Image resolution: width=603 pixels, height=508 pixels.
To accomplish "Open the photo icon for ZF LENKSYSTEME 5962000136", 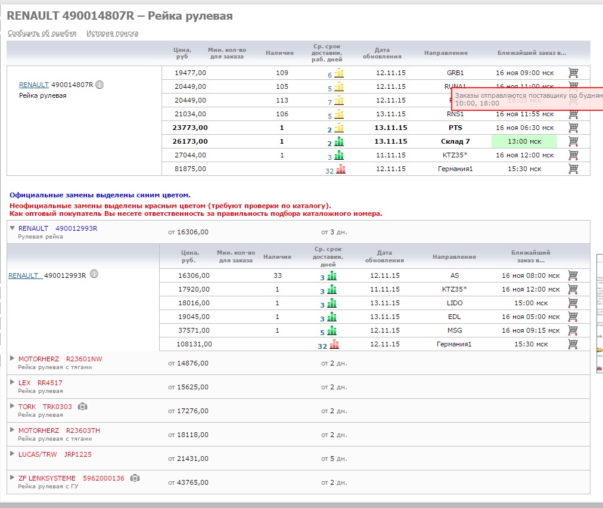I will click(x=135, y=478).
